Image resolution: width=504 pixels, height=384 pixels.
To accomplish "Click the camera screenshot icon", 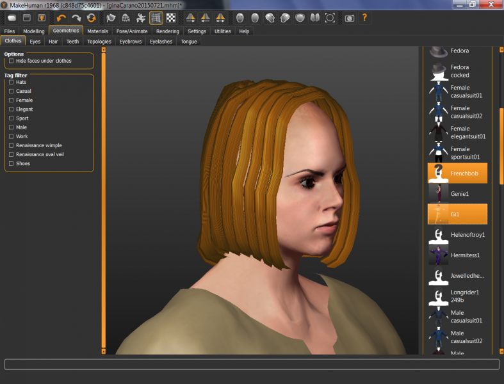I will pos(349,18).
